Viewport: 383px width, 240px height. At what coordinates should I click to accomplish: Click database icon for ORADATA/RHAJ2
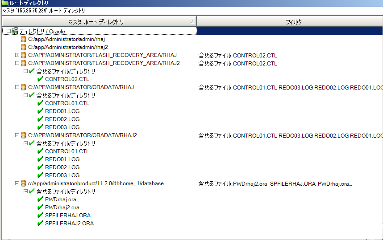pos(24,135)
